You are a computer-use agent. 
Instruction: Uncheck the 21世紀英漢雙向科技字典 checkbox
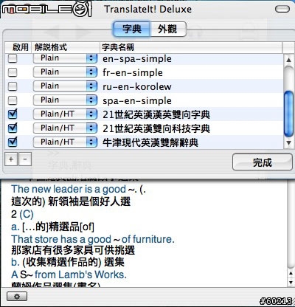click(x=13, y=128)
